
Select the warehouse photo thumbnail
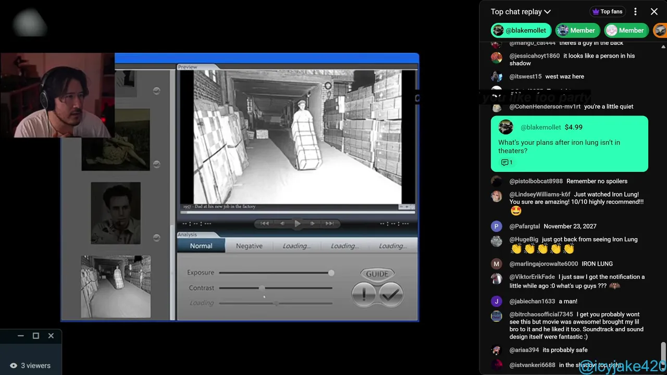116,286
